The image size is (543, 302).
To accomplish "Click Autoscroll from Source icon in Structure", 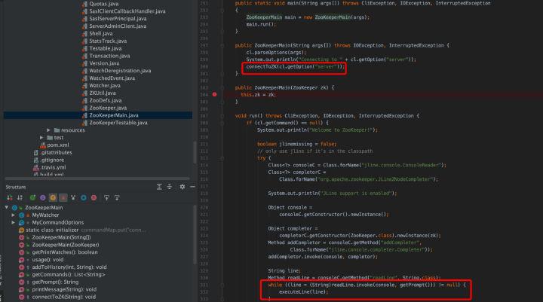I will pyautogui.click(x=118, y=197).
